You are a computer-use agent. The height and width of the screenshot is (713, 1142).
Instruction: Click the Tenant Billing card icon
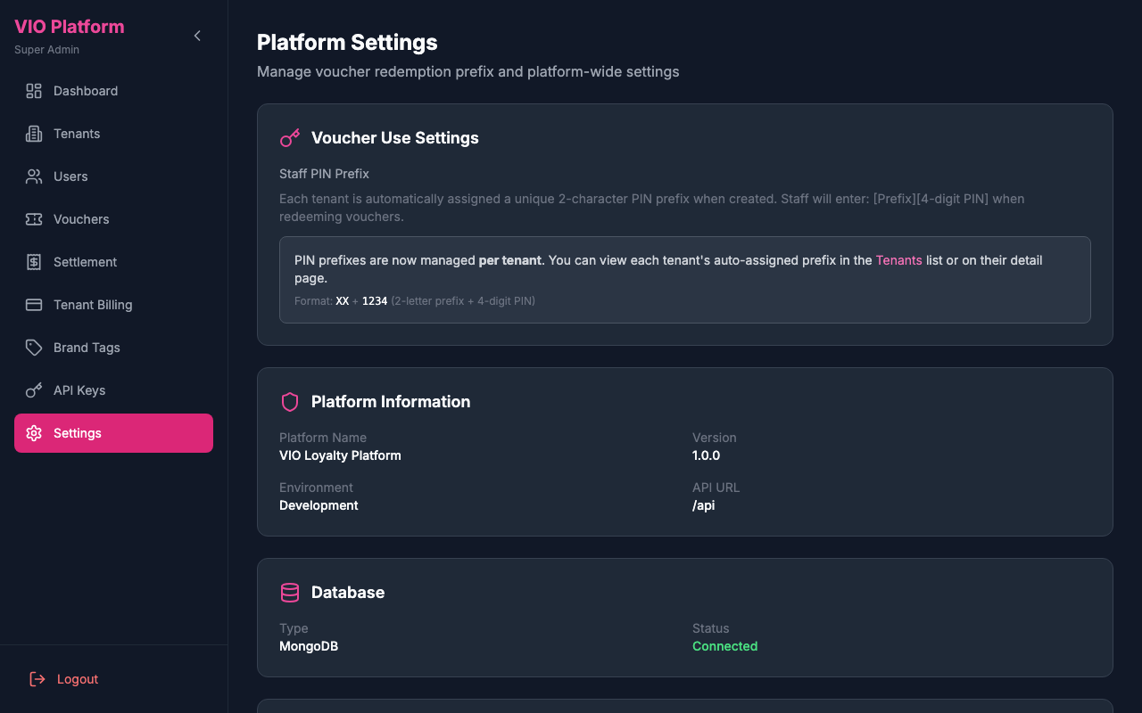click(34, 304)
